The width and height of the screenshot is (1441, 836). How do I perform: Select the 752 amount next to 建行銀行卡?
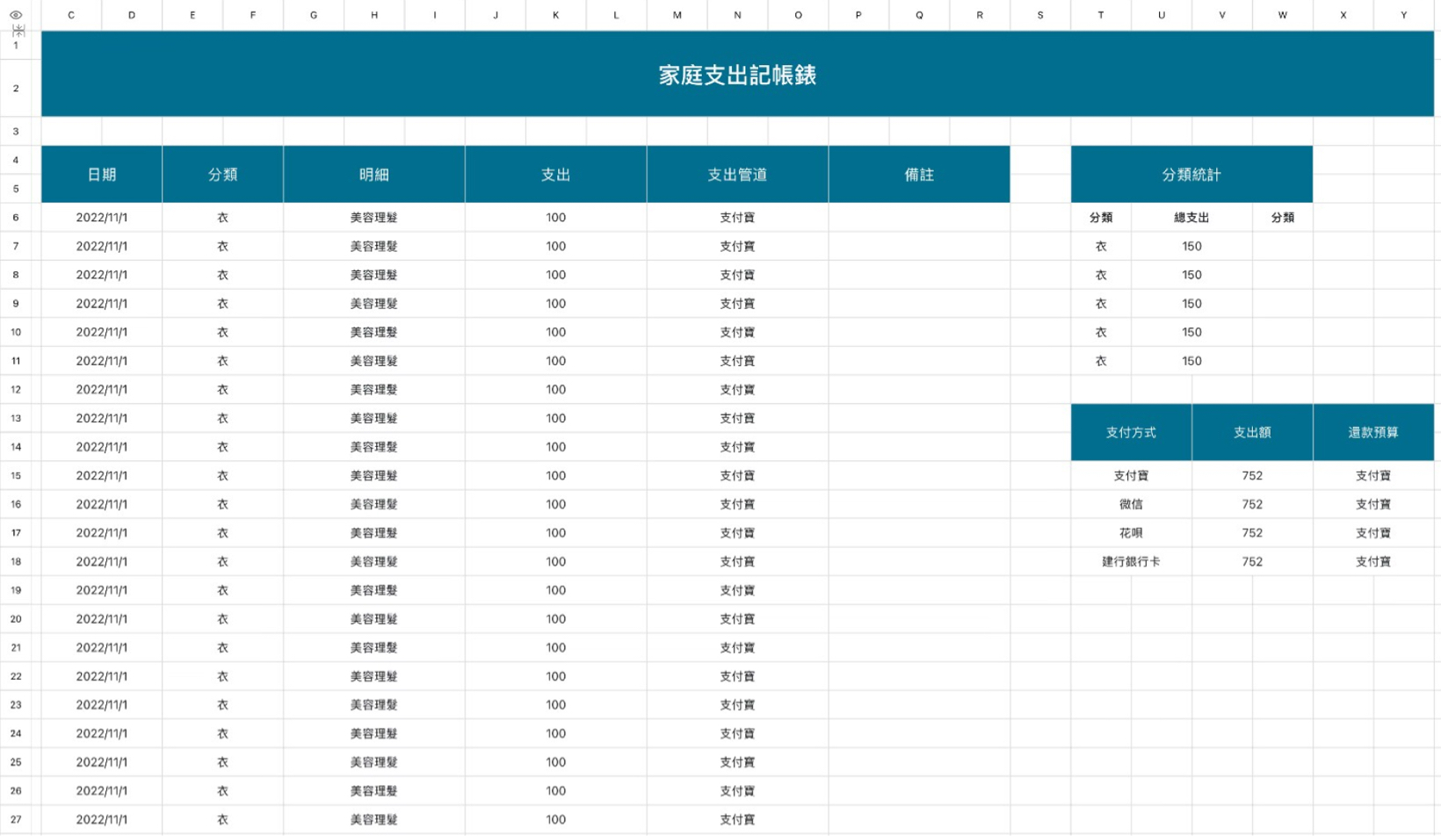[1252, 561]
